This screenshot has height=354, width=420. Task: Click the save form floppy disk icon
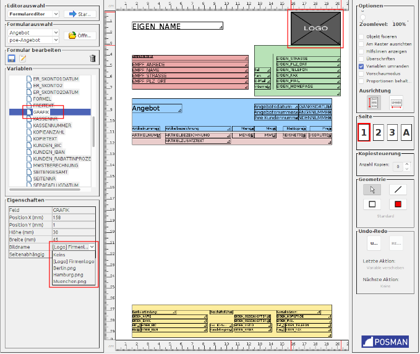pos(11,59)
